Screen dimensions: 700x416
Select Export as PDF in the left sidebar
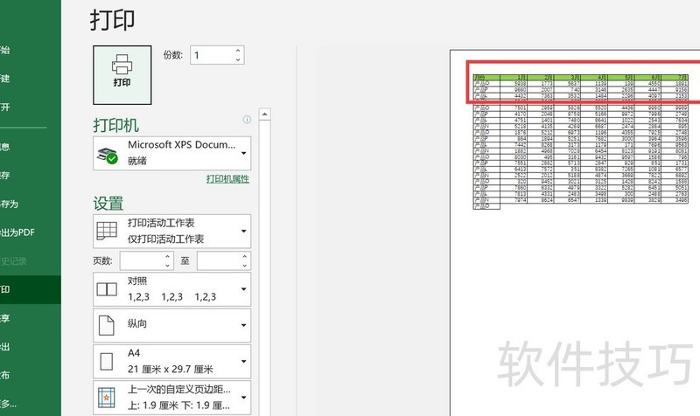(x=31, y=232)
